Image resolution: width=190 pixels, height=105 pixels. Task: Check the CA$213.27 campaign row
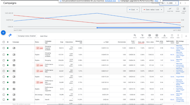[x=4, y=71]
